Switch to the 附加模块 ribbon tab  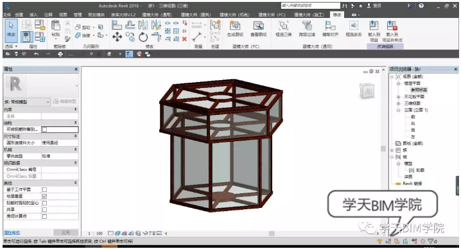pyautogui.click(x=96, y=15)
